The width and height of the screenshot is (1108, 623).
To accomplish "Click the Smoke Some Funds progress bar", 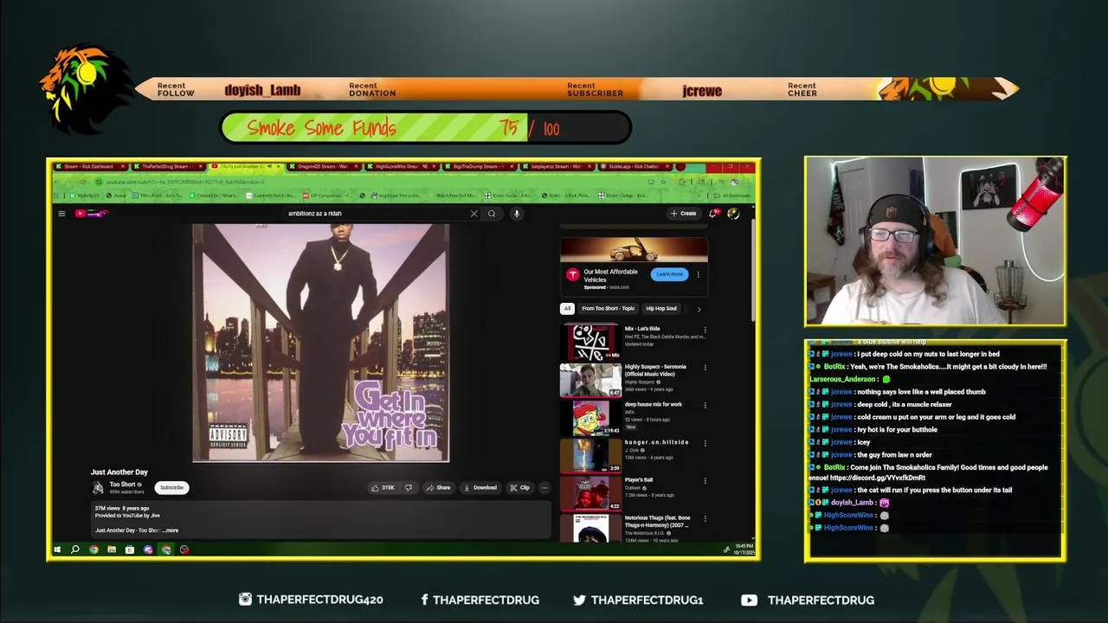I will click(426, 128).
